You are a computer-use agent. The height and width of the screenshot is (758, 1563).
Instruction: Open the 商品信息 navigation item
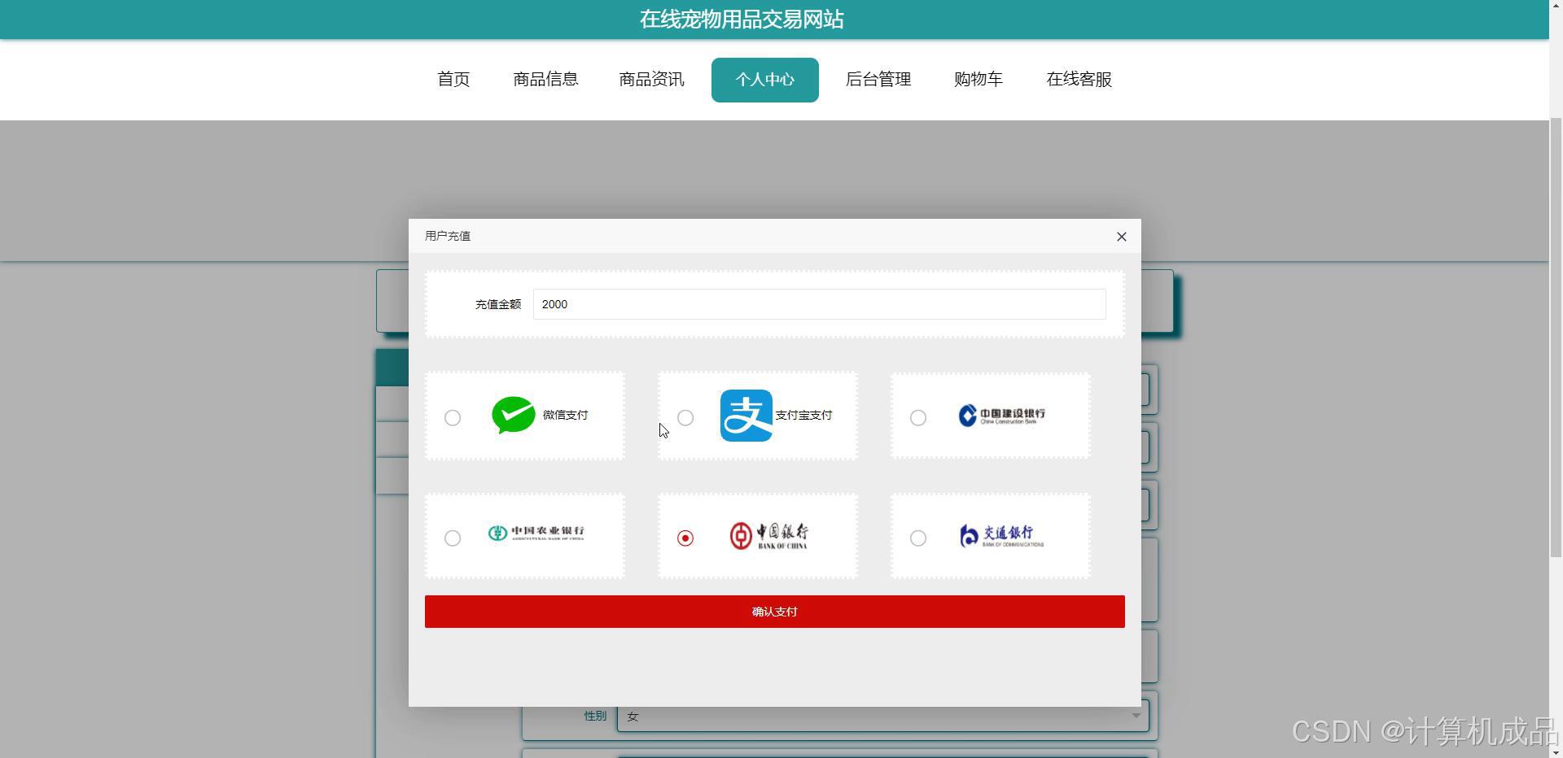pos(545,80)
